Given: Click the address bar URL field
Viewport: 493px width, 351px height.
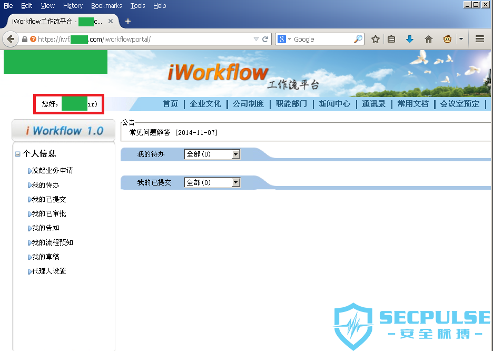Looking at the screenshot, I should click(x=145, y=40).
